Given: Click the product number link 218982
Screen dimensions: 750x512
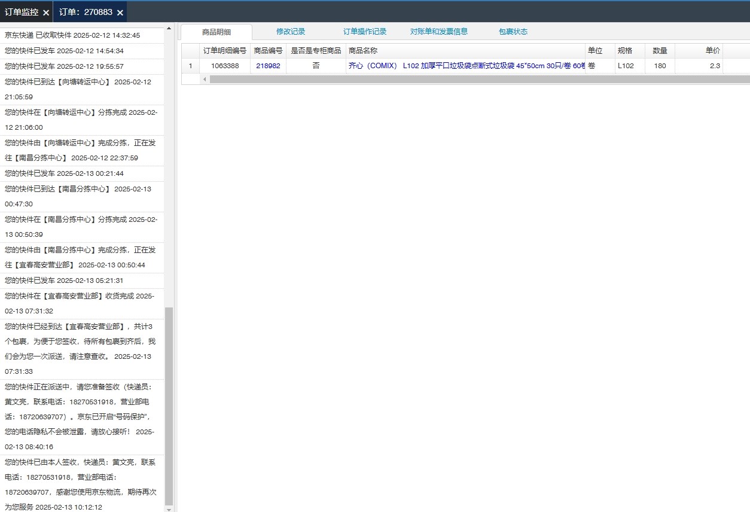Looking at the screenshot, I should click(268, 66).
